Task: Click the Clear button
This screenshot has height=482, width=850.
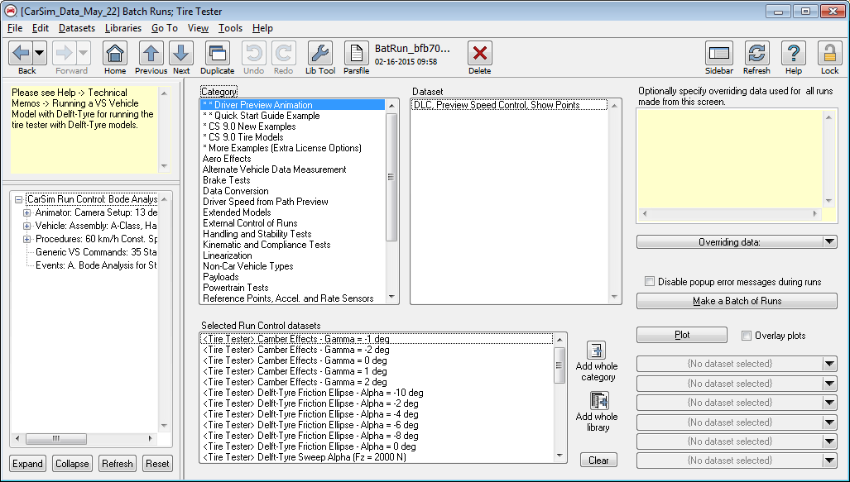Action: 598,461
